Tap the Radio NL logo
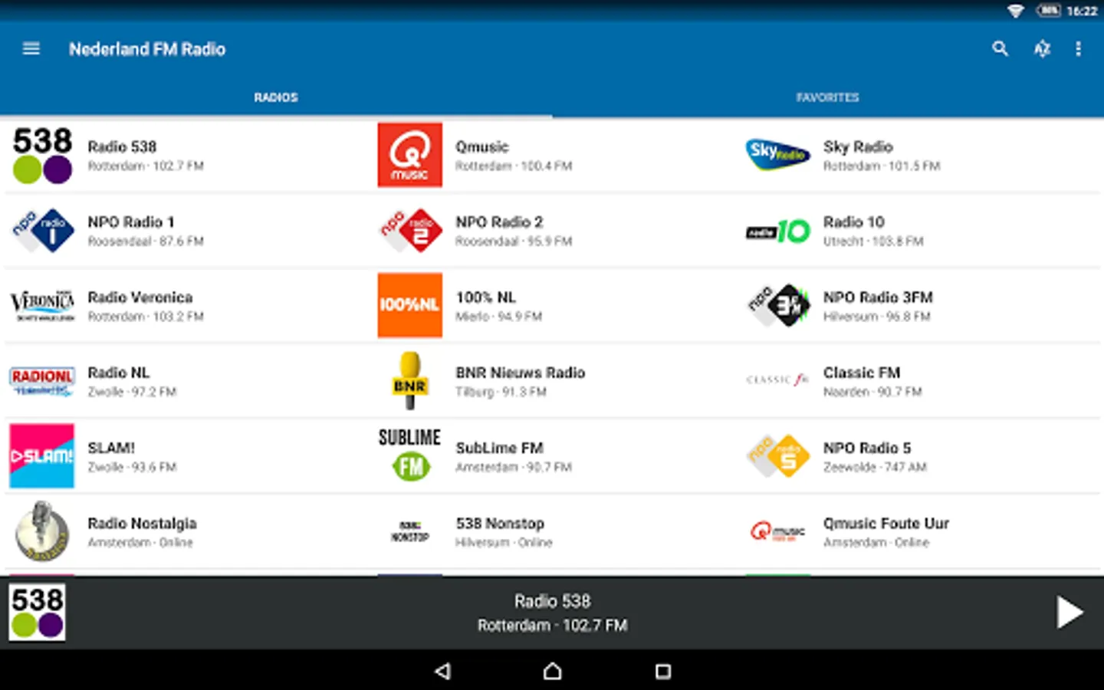This screenshot has width=1104, height=690. pos(42,381)
